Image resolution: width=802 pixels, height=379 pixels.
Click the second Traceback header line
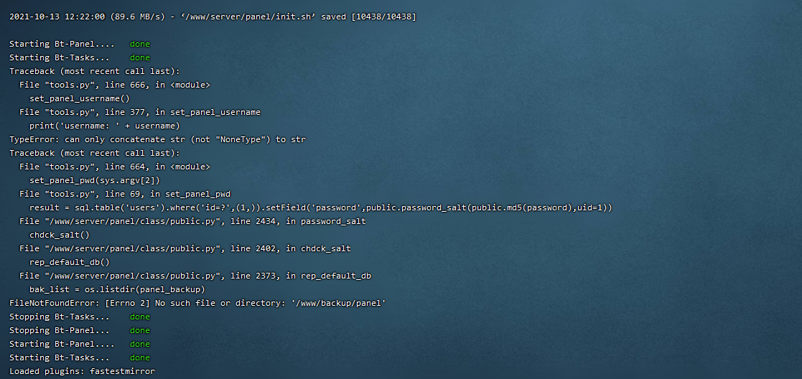(x=95, y=153)
